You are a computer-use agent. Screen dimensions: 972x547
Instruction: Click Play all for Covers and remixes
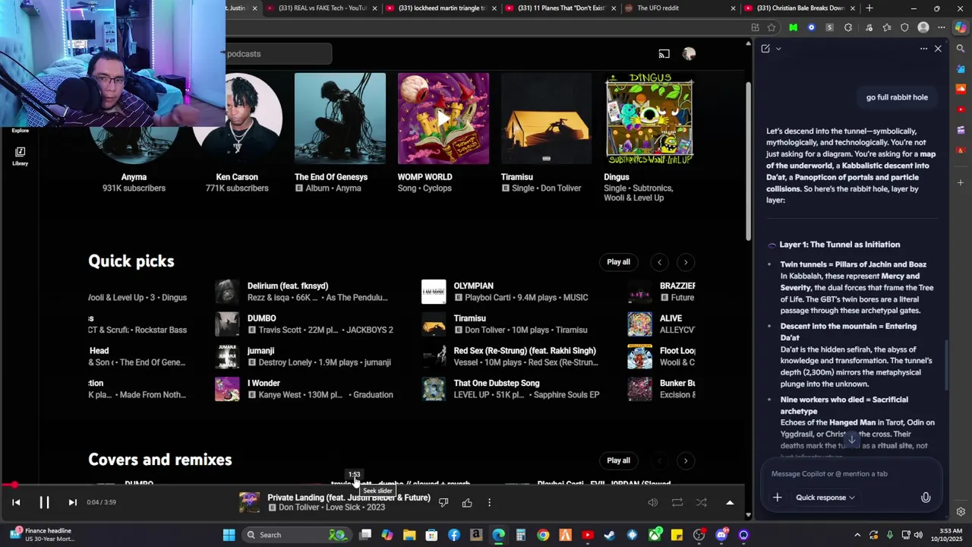[618, 460]
